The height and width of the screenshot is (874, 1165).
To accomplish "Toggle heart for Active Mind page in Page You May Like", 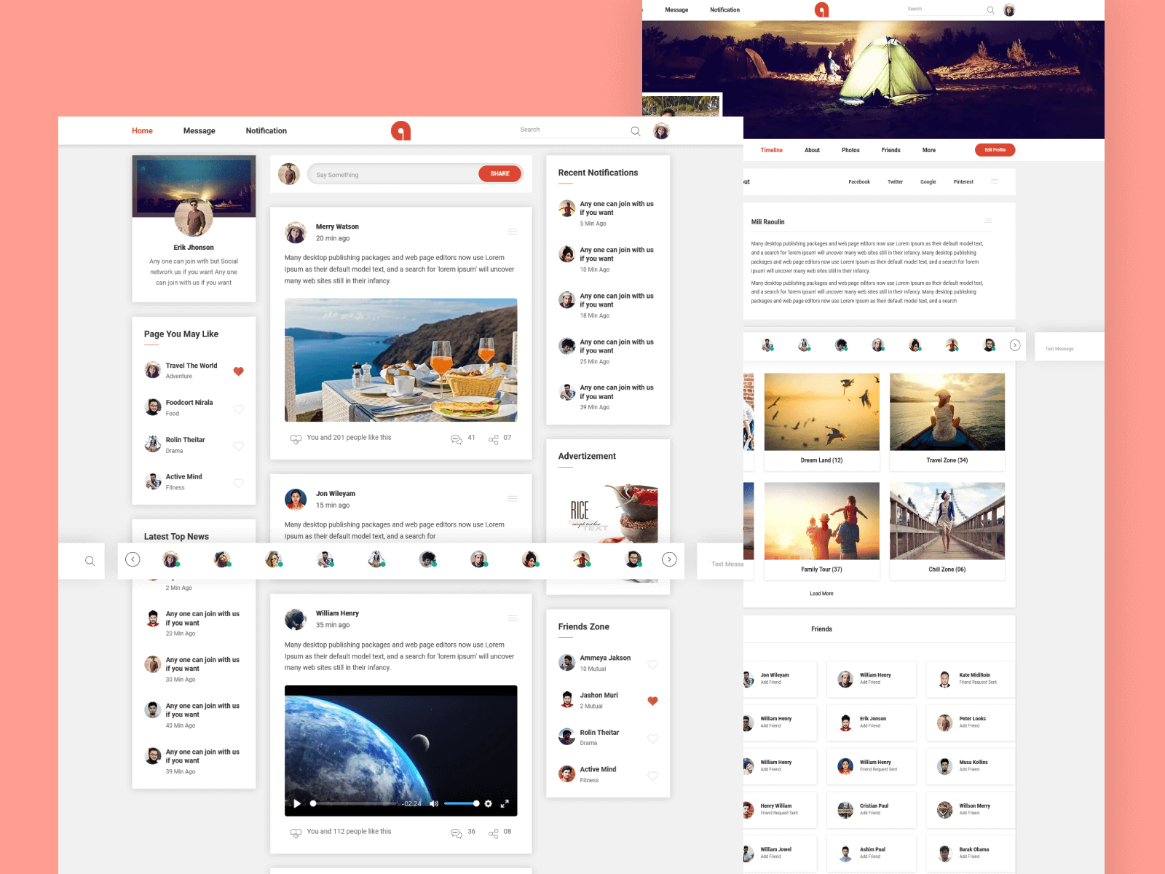I will coord(238,483).
